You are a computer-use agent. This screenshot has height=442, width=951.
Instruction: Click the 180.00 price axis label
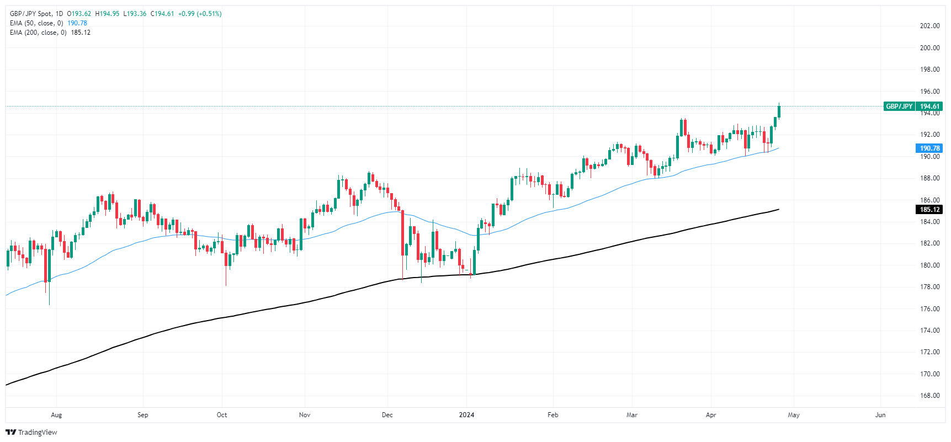tap(929, 265)
